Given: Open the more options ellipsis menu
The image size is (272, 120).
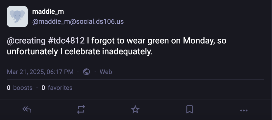Looking at the screenshot, I should click(244, 110).
